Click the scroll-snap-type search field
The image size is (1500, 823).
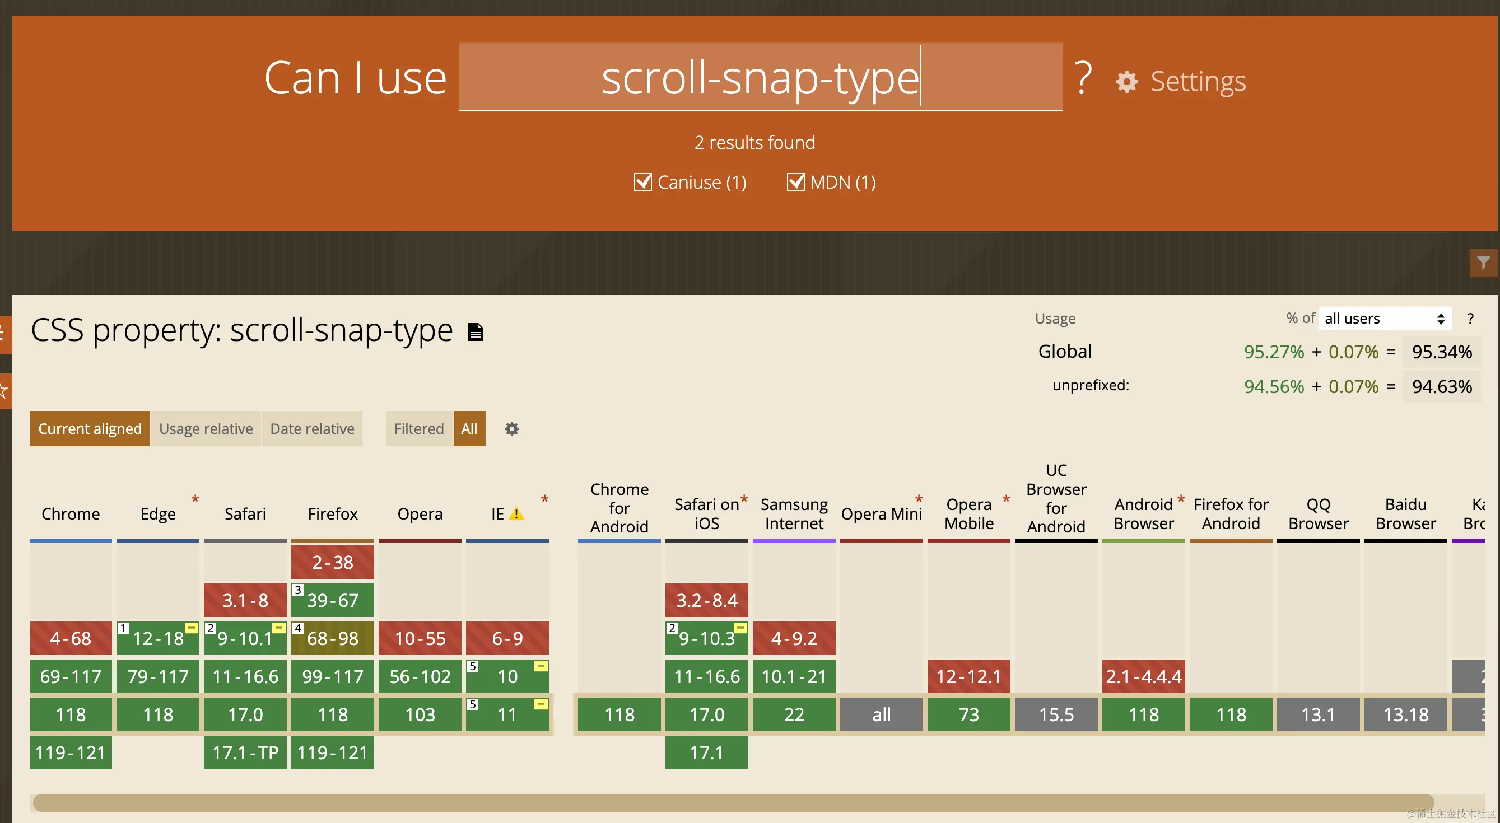(x=761, y=77)
